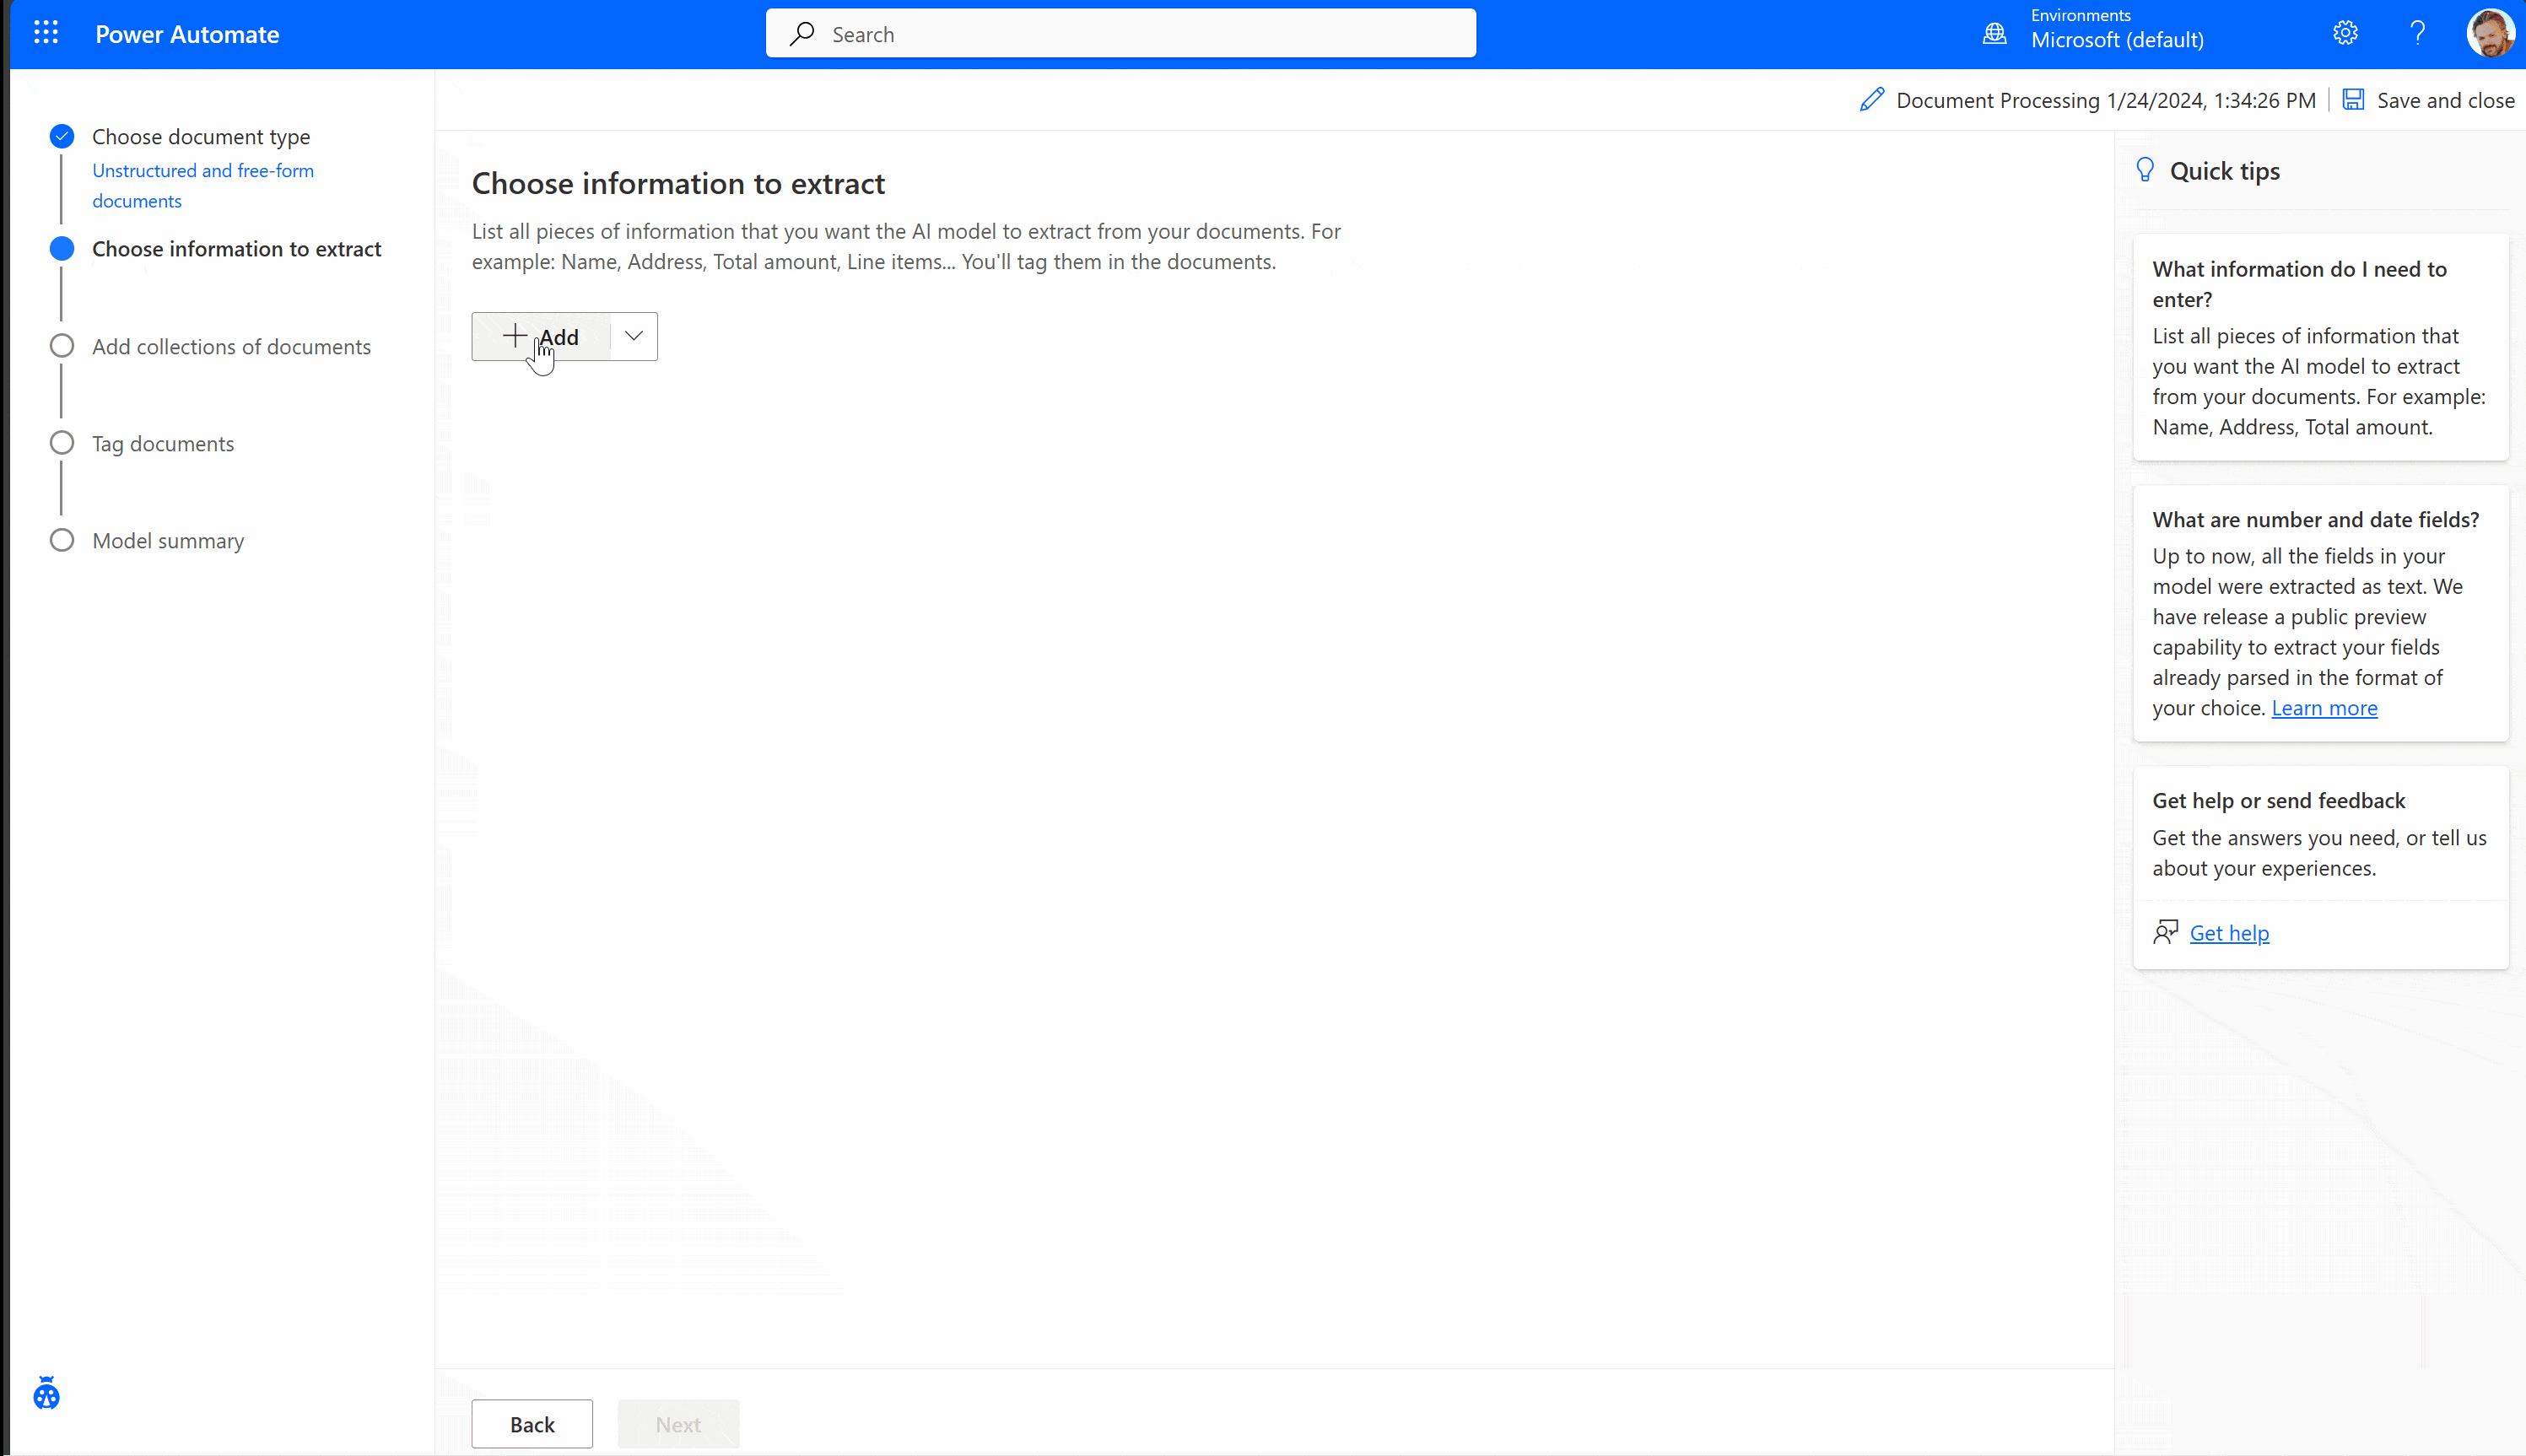Click the search magnifier icon
Image resolution: width=2526 pixels, height=1456 pixels.
coord(801,34)
